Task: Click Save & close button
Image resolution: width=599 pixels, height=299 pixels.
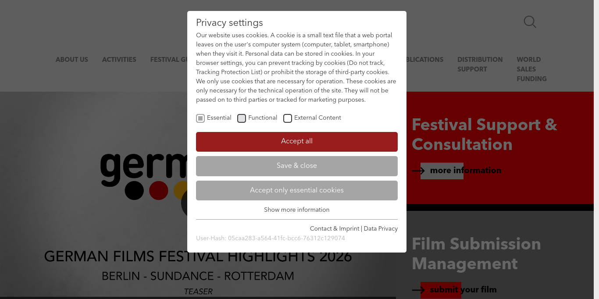Action: pos(297,166)
